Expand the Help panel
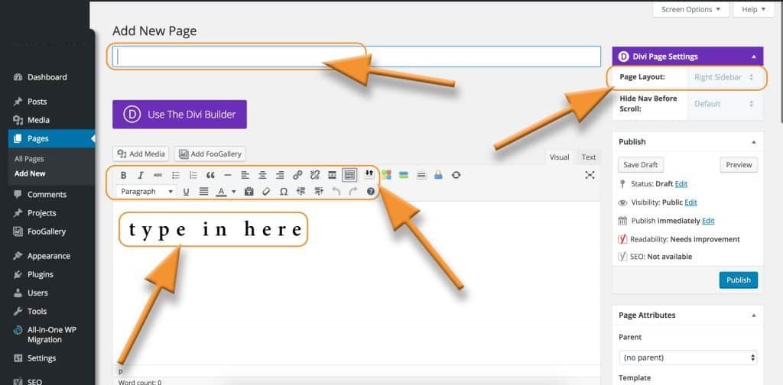 tap(753, 9)
